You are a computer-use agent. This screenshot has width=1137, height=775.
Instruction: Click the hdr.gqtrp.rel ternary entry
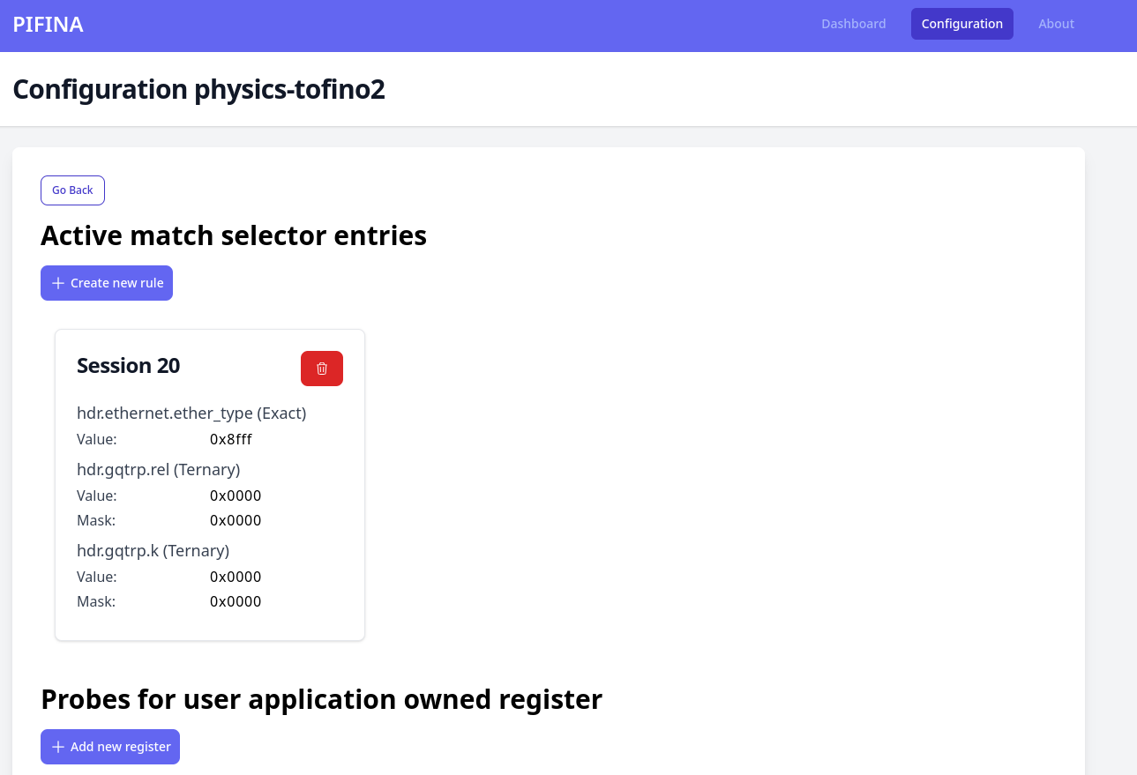coord(158,469)
